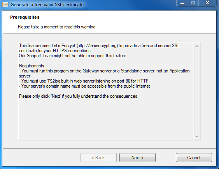Click the disabled < Back button
This screenshot has width=219, height=169.
[98, 158]
